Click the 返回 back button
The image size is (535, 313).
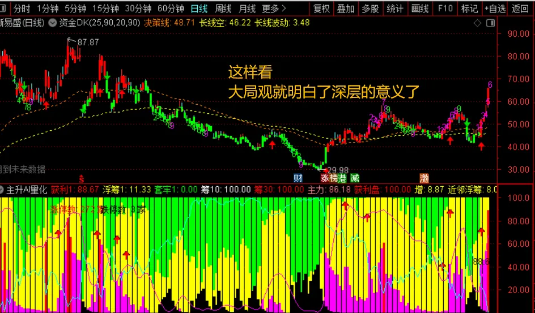point(520,8)
